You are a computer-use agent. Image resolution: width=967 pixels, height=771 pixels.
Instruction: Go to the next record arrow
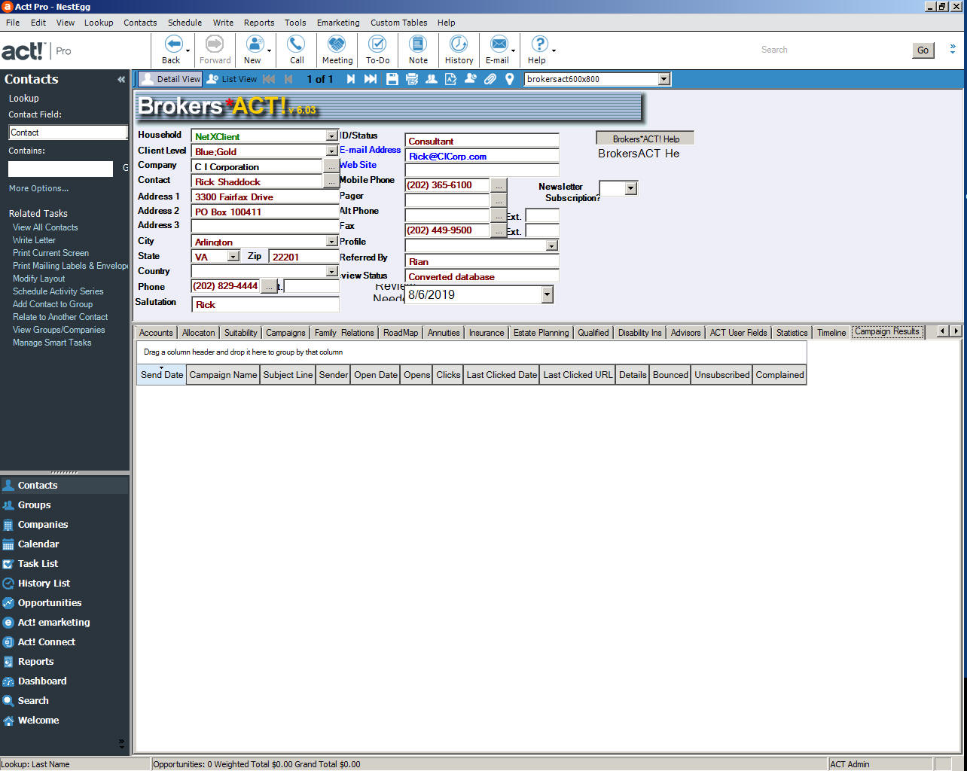pyautogui.click(x=350, y=79)
